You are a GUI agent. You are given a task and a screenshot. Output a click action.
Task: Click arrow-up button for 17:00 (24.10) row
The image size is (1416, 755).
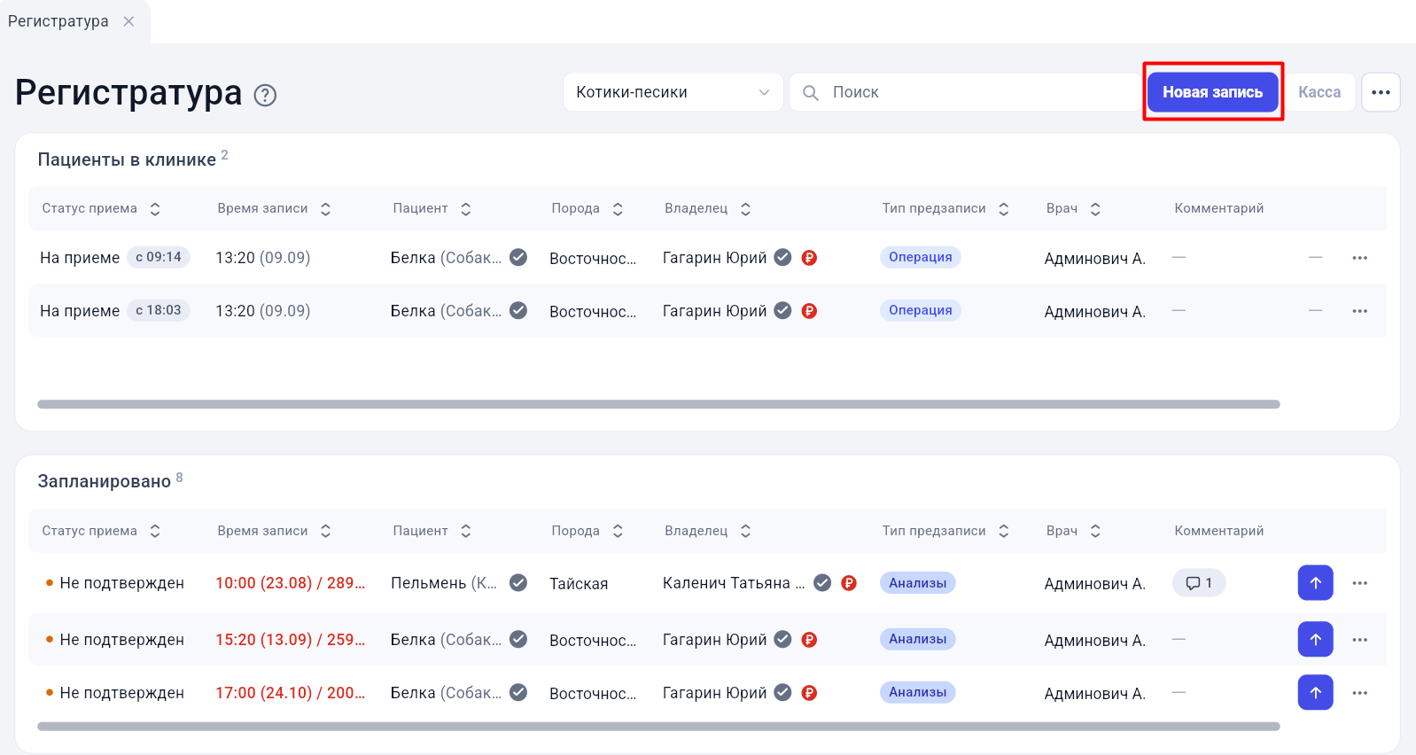1316,693
